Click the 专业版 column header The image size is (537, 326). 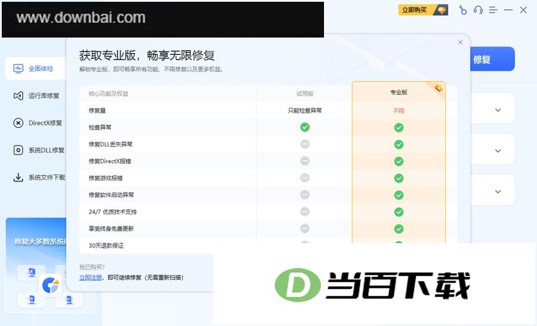(399, 92)
